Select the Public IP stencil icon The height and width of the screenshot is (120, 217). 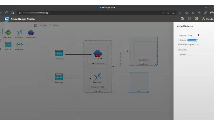[8, 45]
